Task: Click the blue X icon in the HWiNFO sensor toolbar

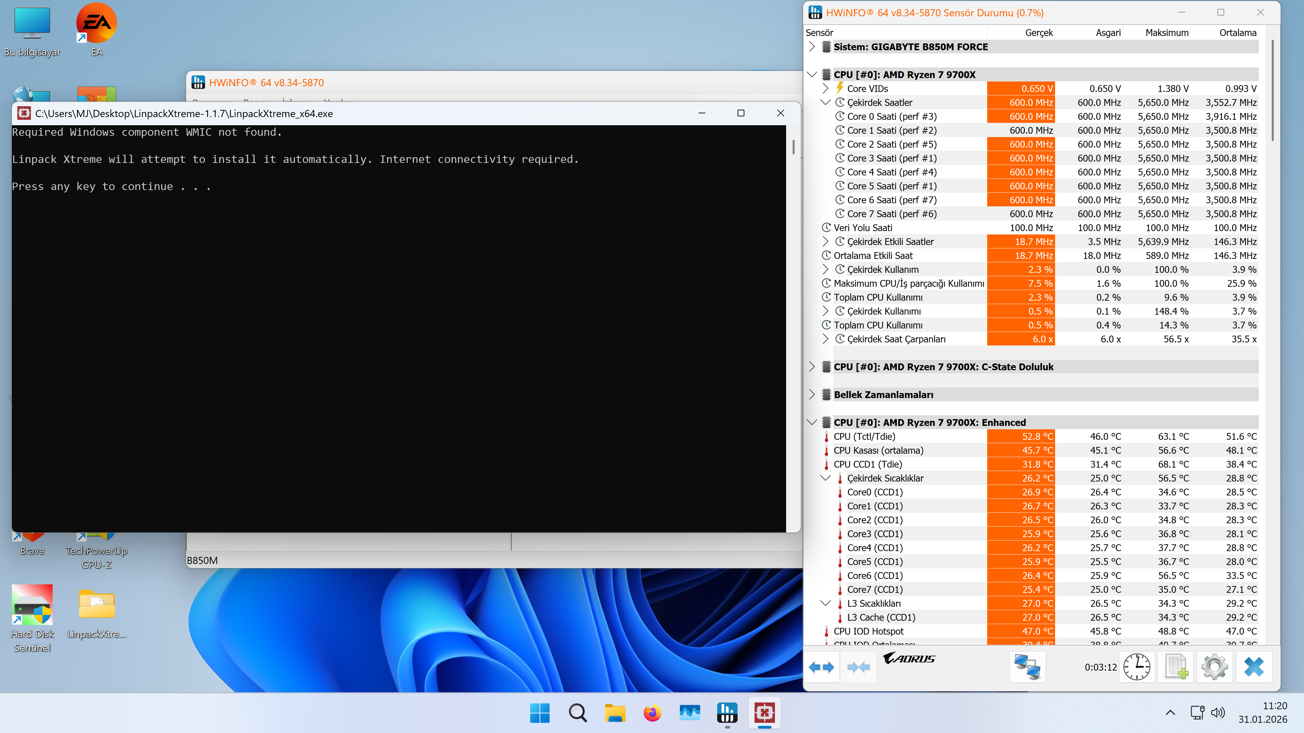Action: tap(1253, 667)
